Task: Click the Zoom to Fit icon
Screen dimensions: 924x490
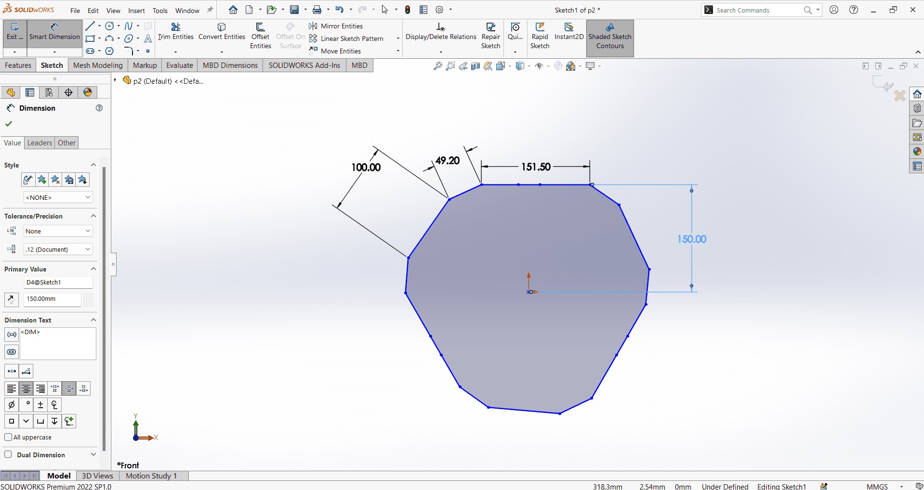Action: pos(437,66)
